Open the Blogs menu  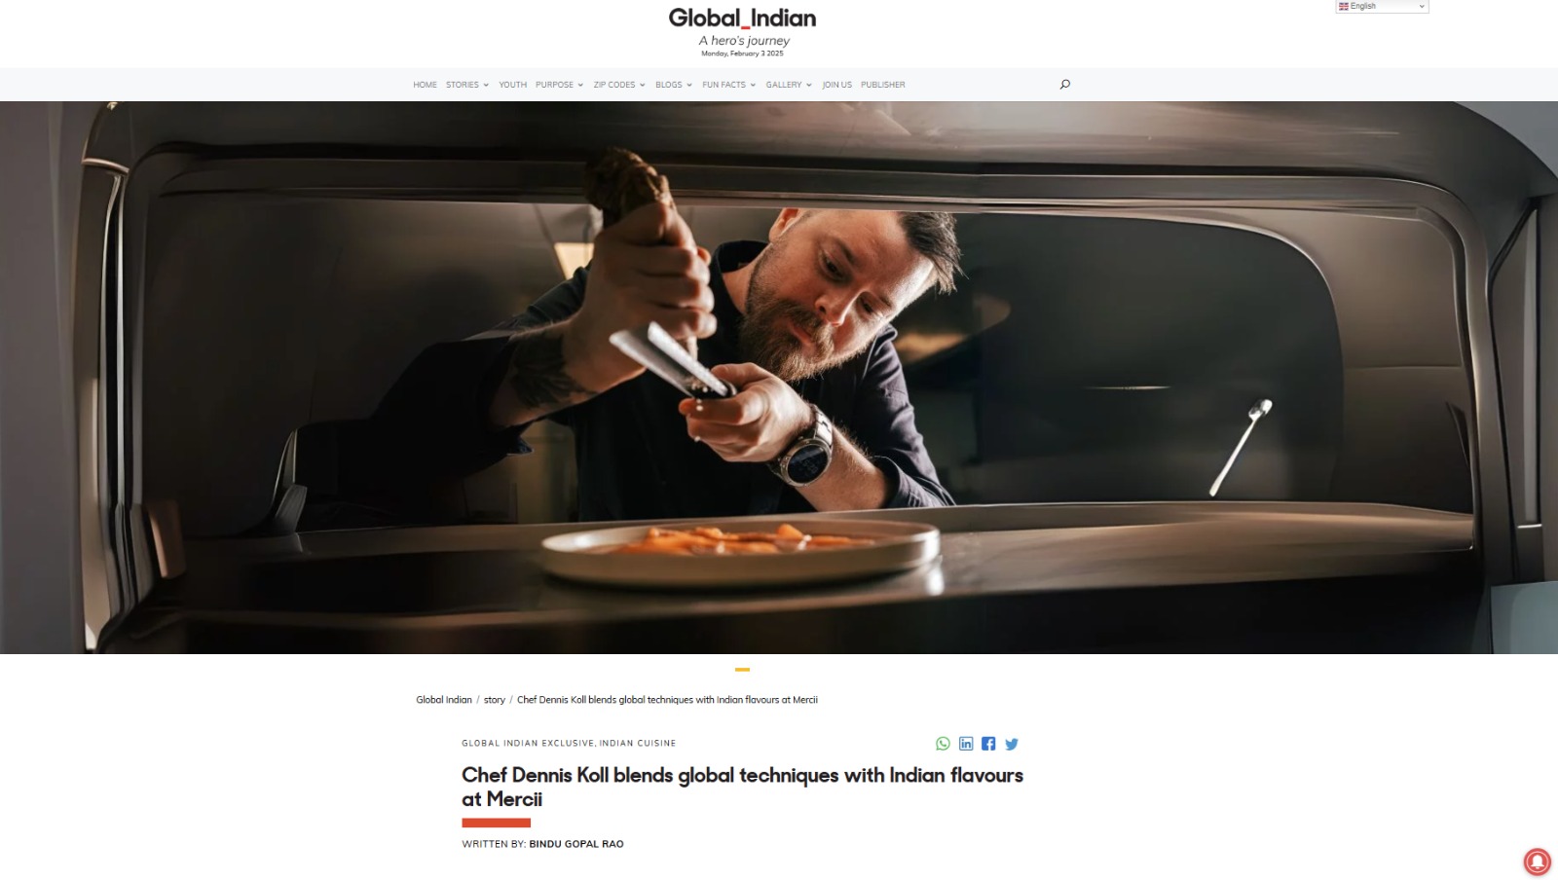[x=674, y=85]
